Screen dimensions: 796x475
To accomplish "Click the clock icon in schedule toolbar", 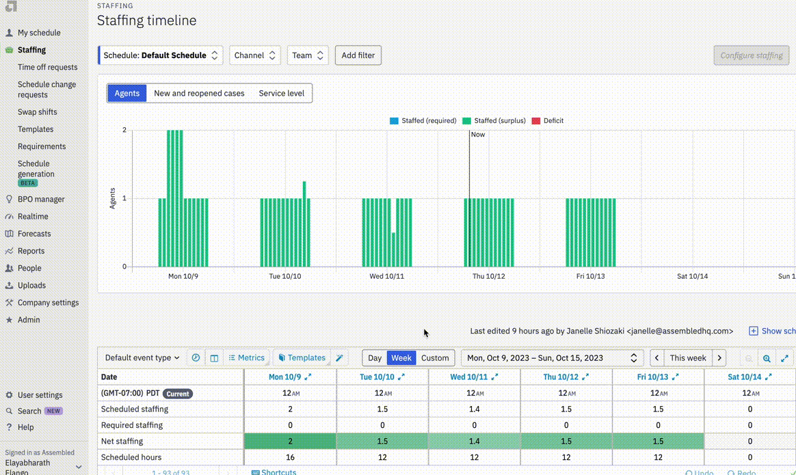I will click(x=196, y=357).
